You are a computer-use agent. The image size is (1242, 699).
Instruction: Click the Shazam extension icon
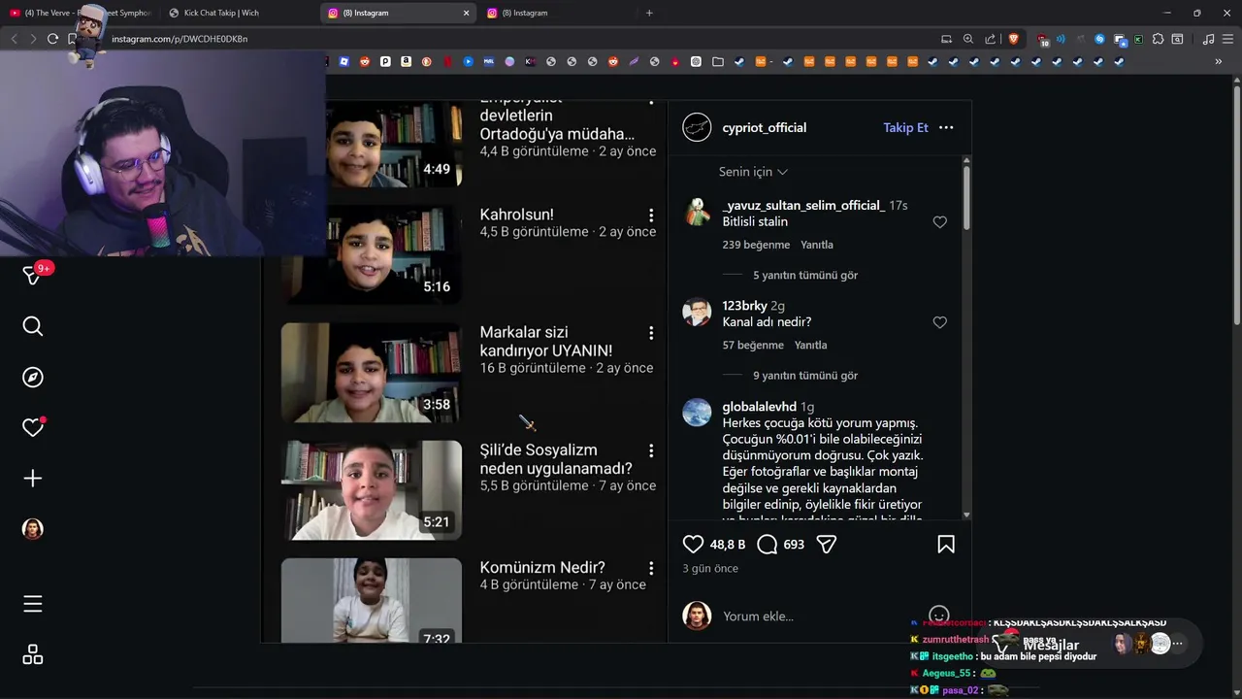coord(1099,39)
